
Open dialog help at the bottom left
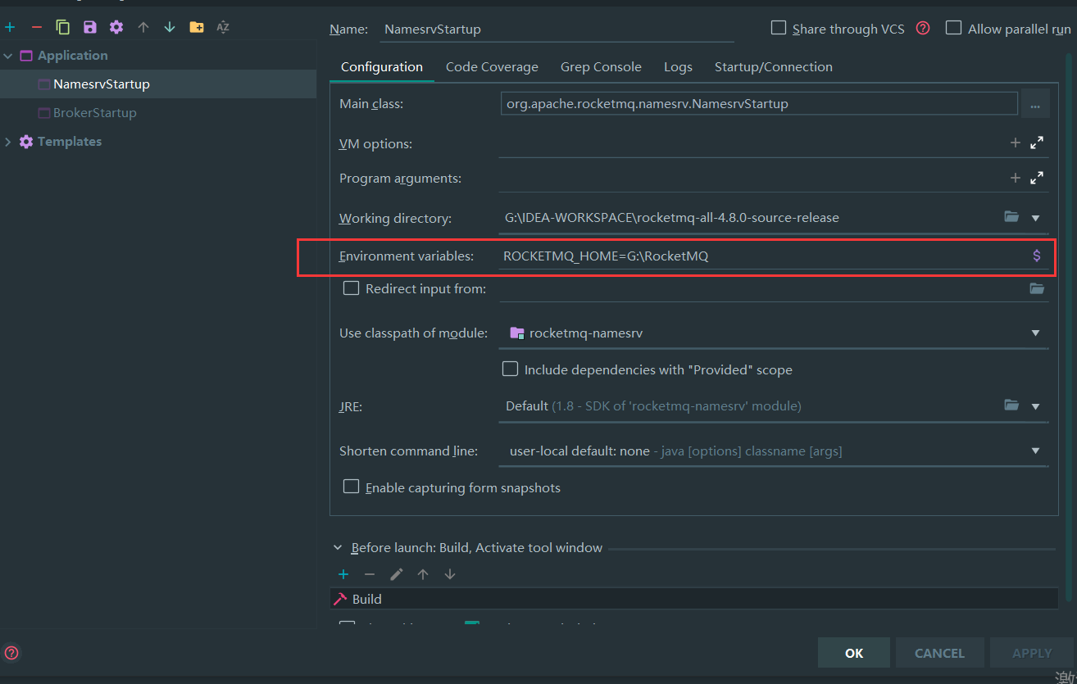point(11,653)
